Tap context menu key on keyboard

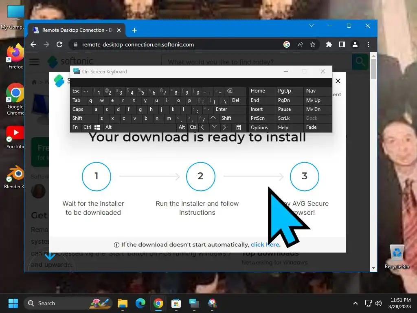click(239, 128)
